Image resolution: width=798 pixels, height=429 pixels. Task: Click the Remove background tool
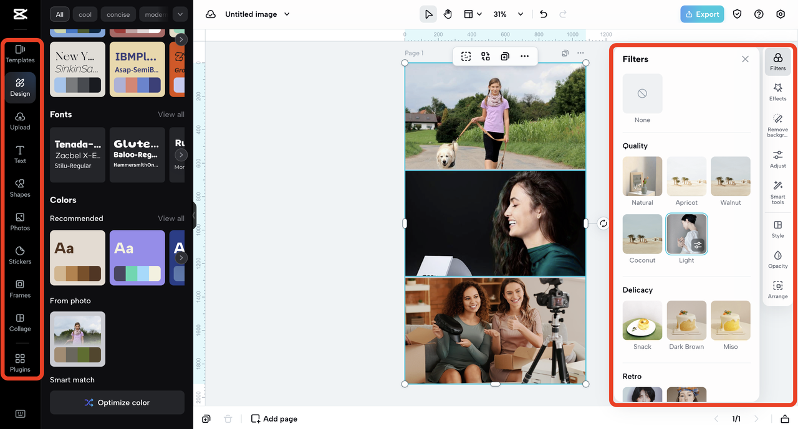point(777,125)
